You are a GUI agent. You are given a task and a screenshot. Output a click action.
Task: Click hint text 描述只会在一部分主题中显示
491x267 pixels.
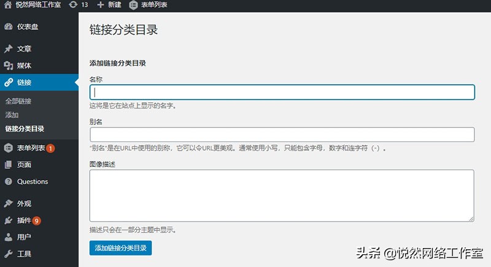pos(133,230)
